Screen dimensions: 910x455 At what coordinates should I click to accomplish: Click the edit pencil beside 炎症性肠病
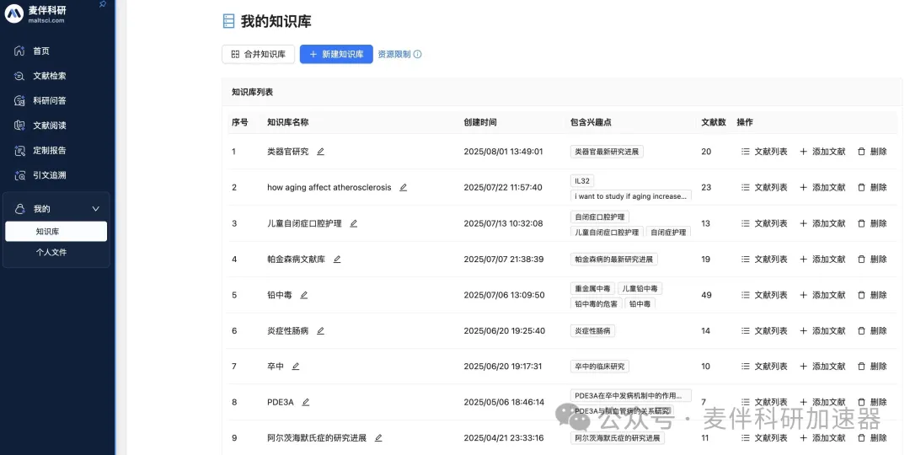click(320, 331)
